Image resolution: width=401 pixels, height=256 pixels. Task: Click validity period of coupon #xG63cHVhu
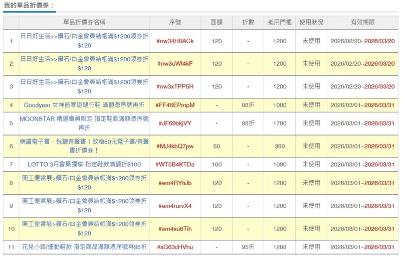point(362,247)
